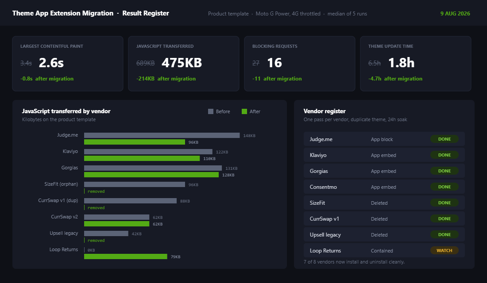The width and height of the screenshot is (487, 283).
Task: Click the Klaviyo after bar 110KB
Action: [x=142, y=158]
